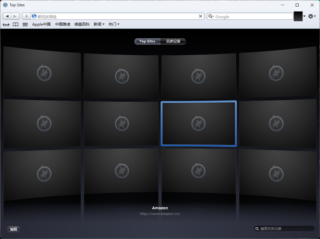Open the highlighted Amazon thumbnail
The image size is (320, 239).
pyautogui.click(x=199, y=124)
